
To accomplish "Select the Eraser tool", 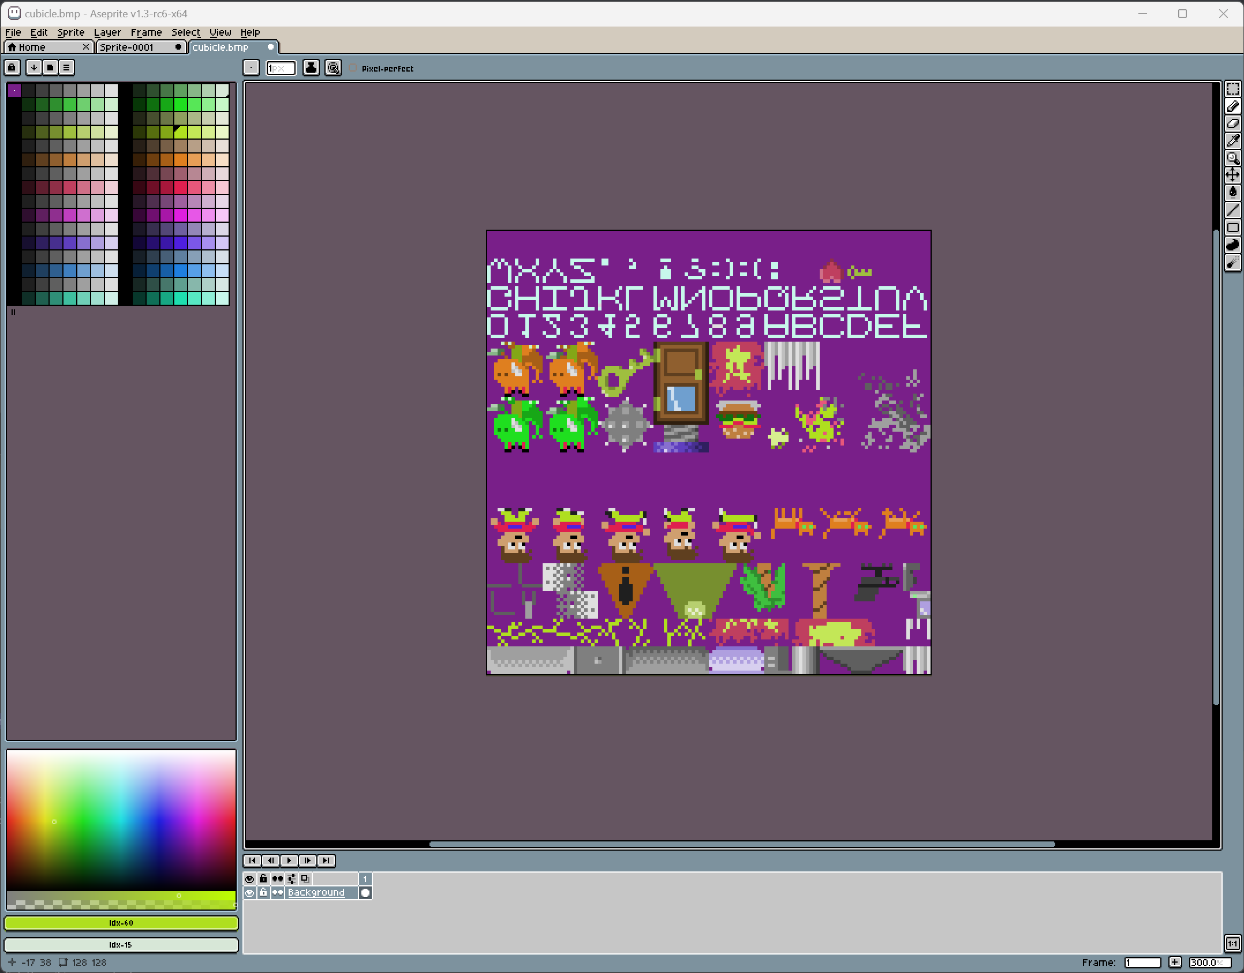I will pos(1232,124).
